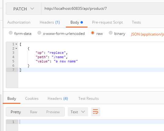Switch to the Tests tab
The height and width of the screenshot is (131, 164).
(136, 22)
